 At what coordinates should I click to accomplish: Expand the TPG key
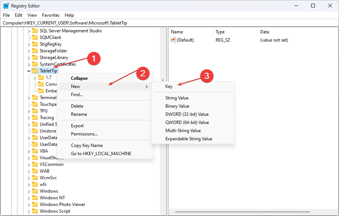coord(29,111)
